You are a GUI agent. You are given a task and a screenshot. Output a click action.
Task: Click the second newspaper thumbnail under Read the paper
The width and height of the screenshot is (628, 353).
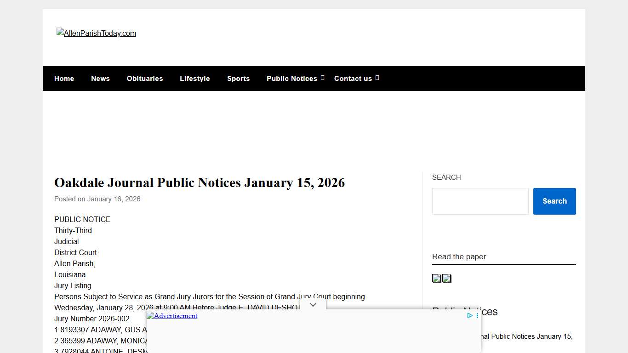tap(446, 278)
